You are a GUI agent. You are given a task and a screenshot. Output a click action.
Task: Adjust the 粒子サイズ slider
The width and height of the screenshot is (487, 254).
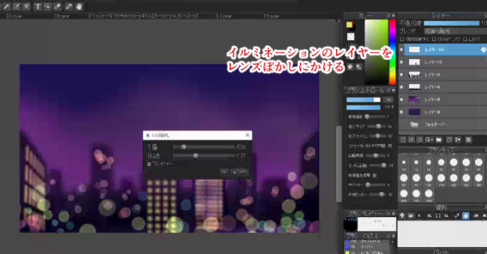pos(376,127)
